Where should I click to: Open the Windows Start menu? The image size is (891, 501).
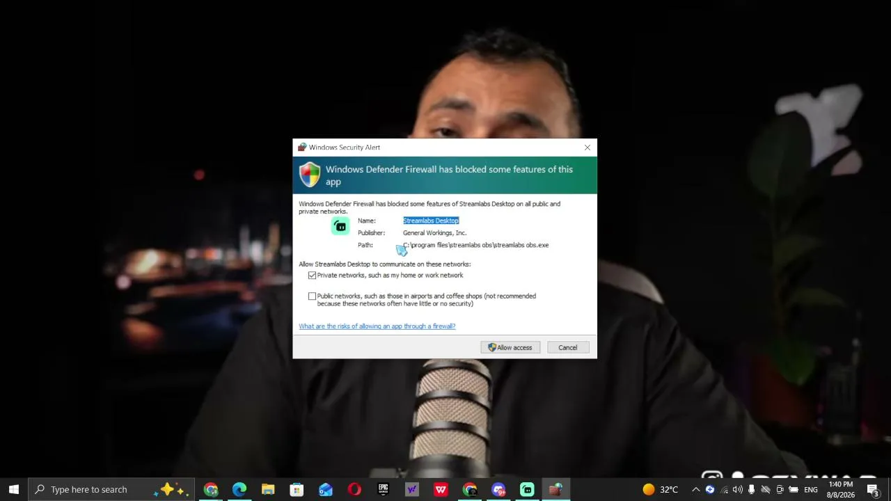[14, 489]
